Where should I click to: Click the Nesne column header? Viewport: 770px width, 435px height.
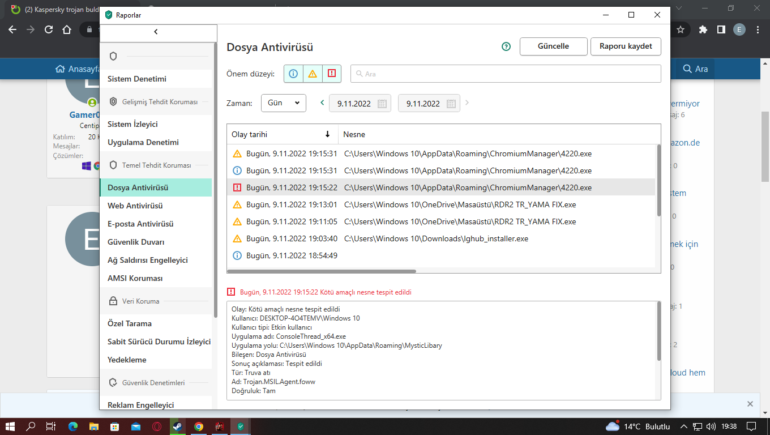coord(499,134)
